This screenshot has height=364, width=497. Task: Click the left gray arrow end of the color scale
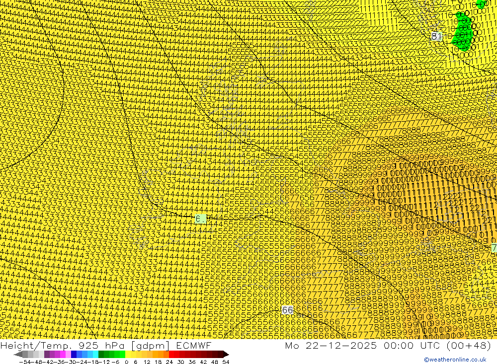click(18, 354)
